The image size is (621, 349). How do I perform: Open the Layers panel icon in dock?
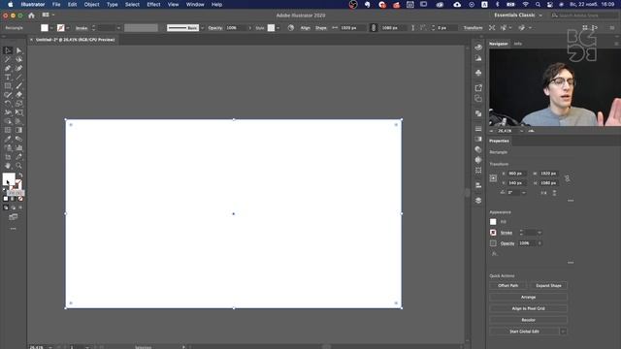(478, 201)
